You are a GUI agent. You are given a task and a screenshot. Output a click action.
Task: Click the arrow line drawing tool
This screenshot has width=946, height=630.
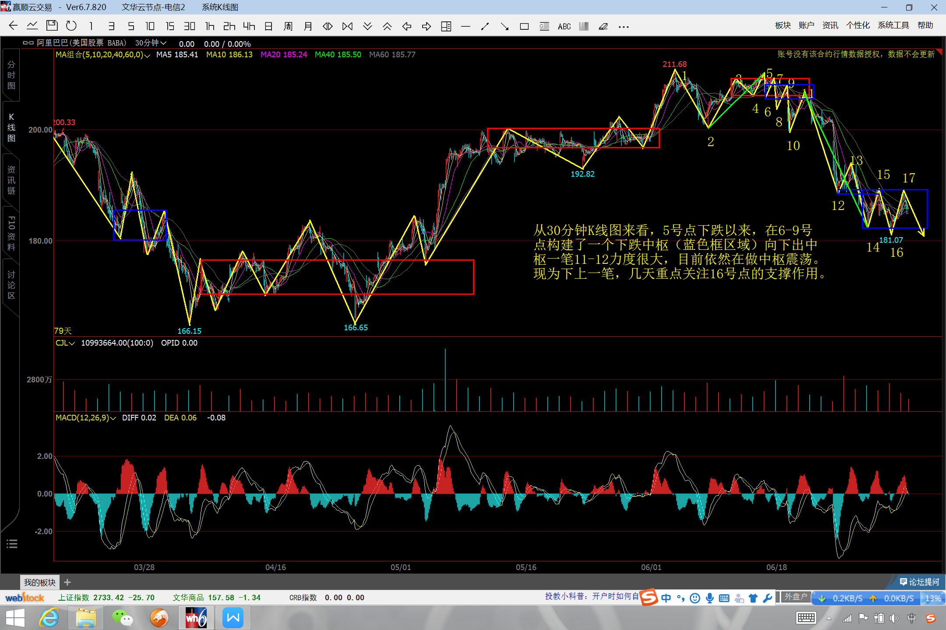tap(505, 27)
